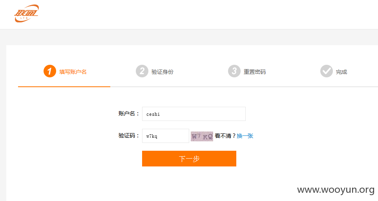Click the gray checkmark completion icon
The height and width of the screenshot is (201, 378).
click(327, 71)
